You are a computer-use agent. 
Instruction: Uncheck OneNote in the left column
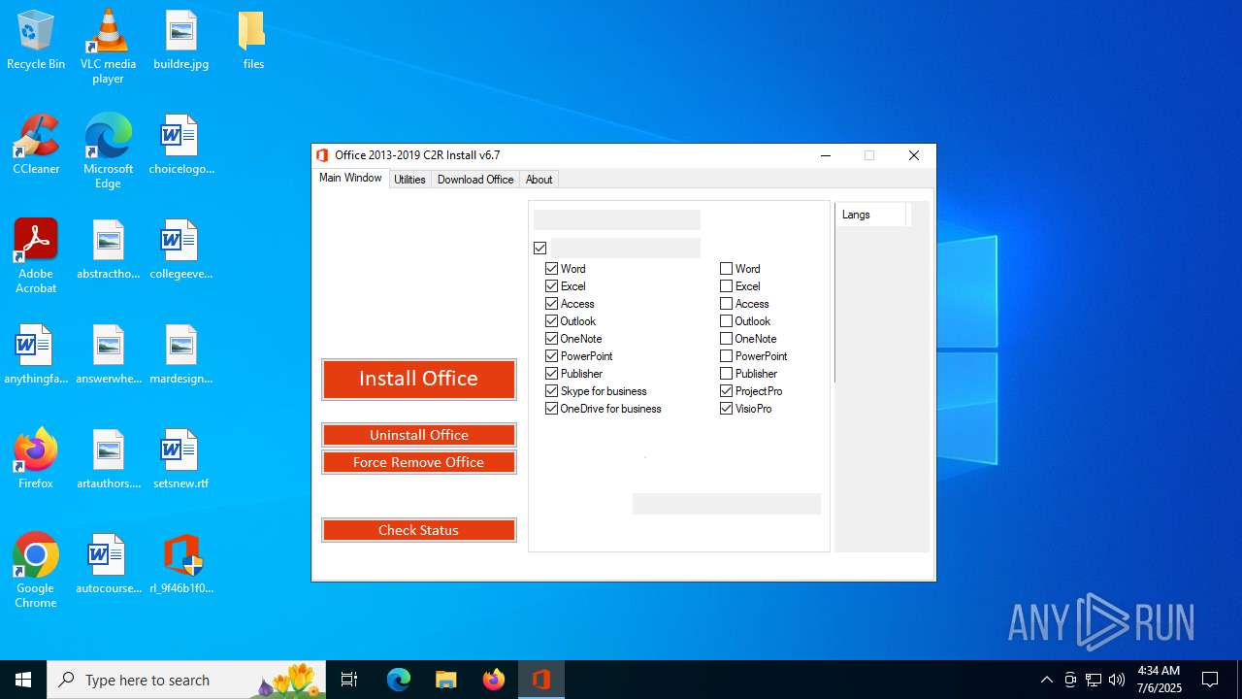click(551, 339)
